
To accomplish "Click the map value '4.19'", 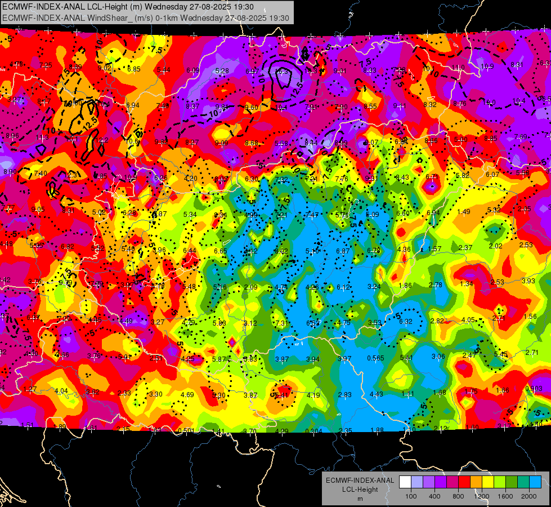I will point(313,395).
